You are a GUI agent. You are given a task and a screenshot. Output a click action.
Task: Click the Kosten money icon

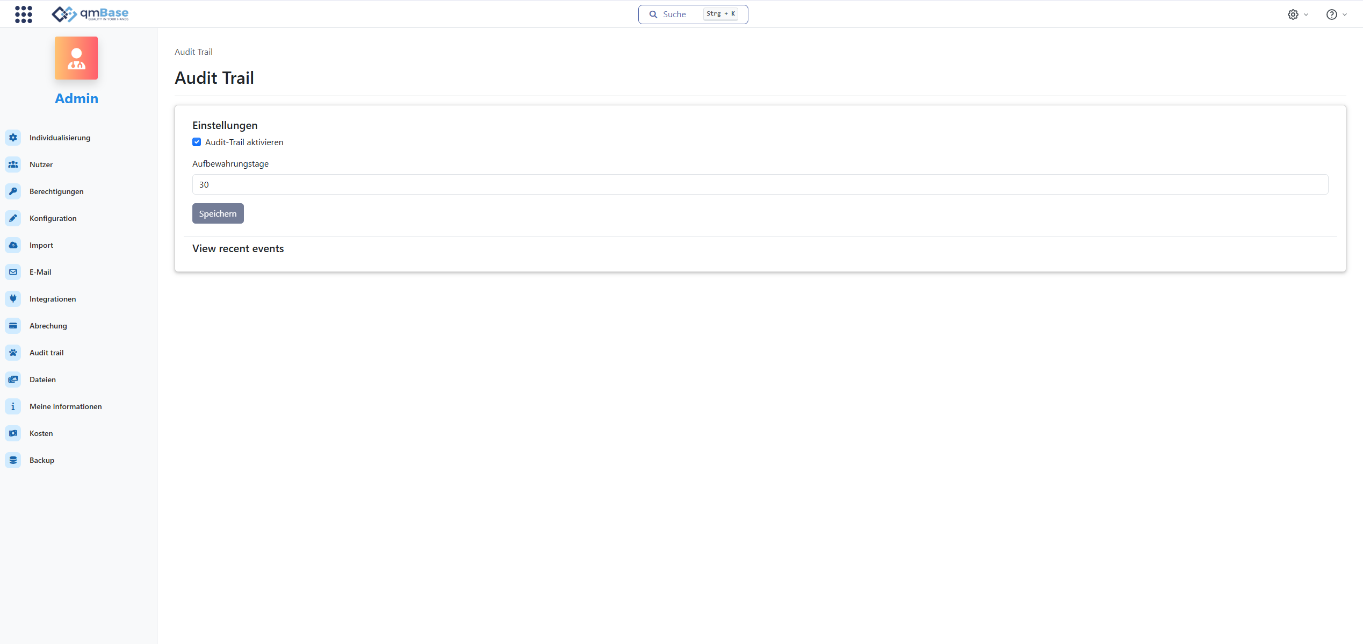(x=13, y=433)
